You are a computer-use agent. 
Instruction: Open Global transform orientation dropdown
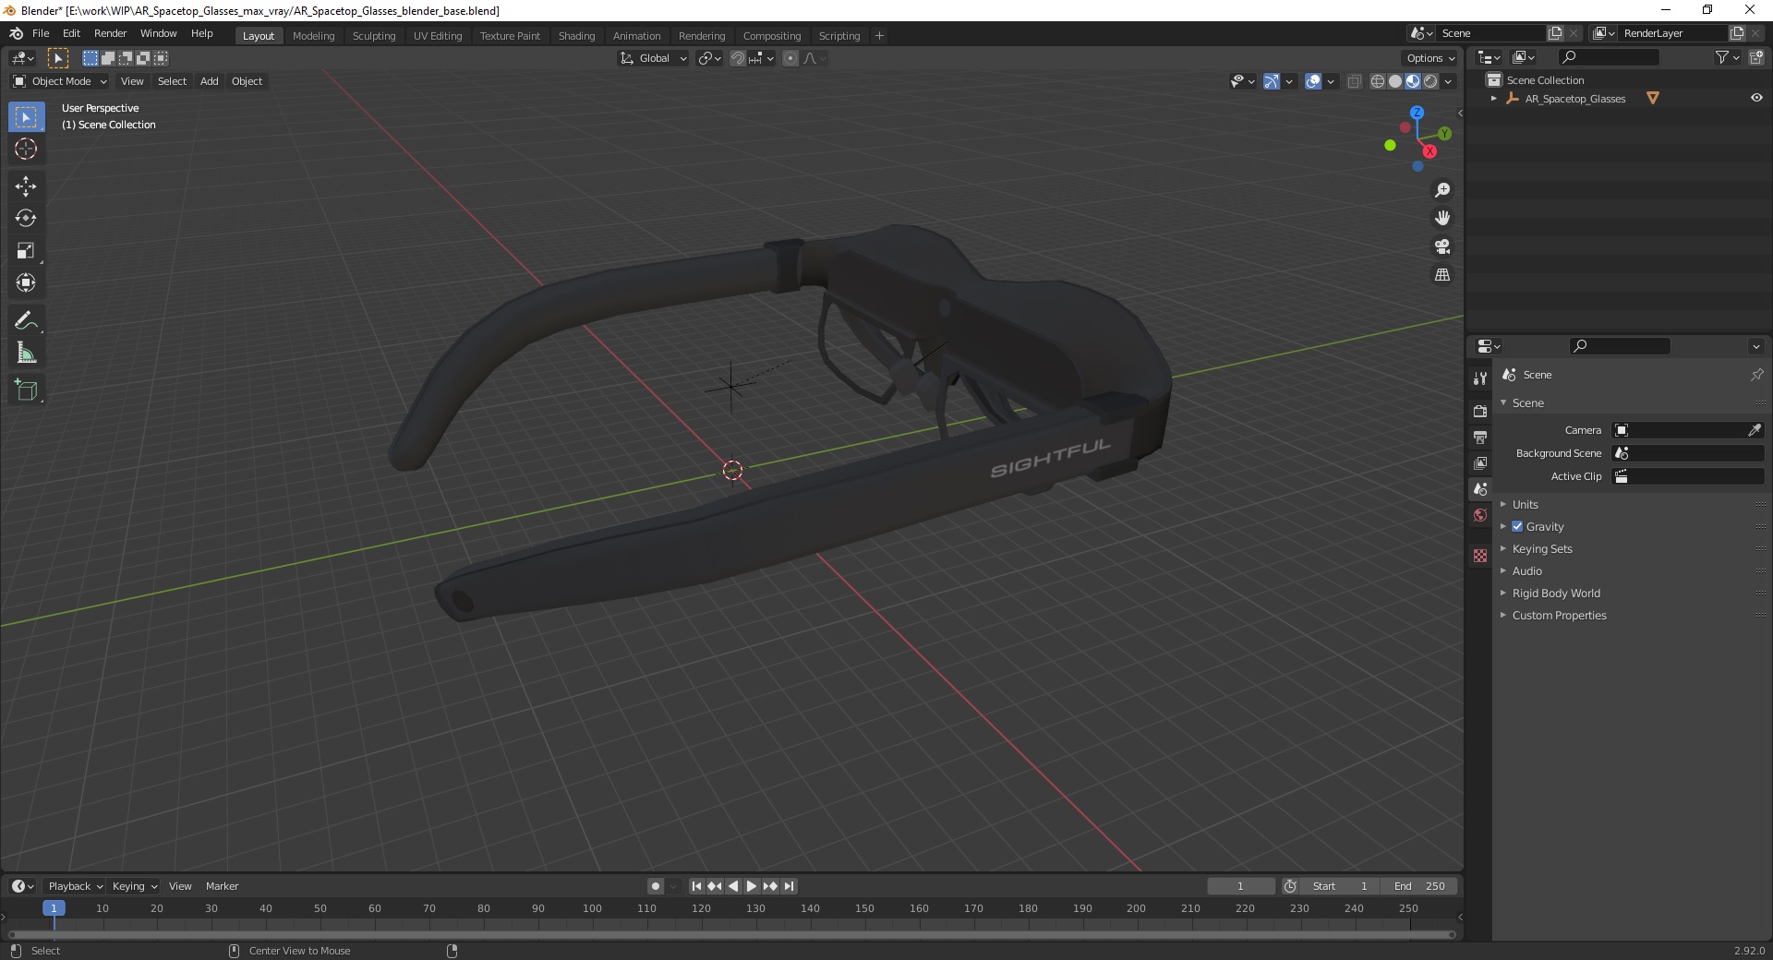(654, 58)
